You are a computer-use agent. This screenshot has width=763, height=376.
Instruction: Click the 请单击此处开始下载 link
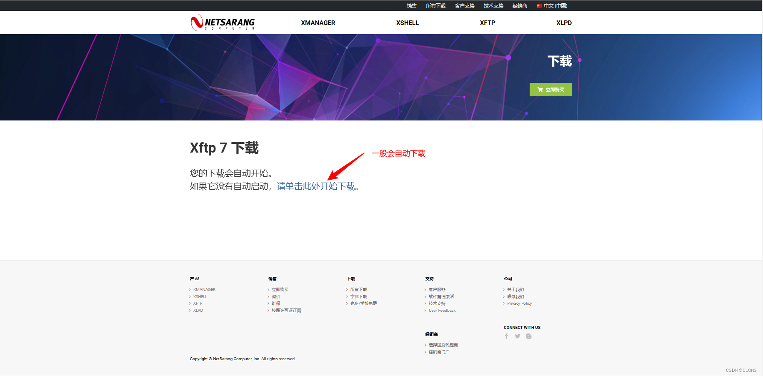316,186
